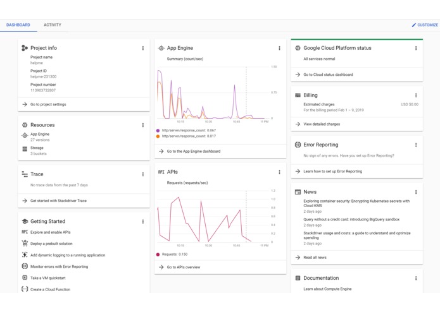Switch to the Activity tab

click(x=53, y=25)
